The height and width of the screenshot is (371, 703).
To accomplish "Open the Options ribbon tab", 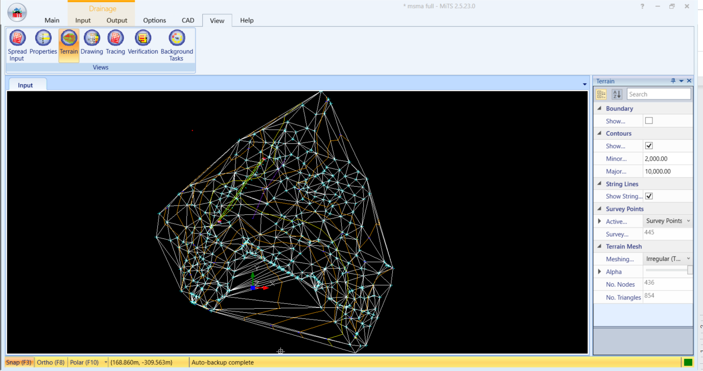I will pos(154,20).
